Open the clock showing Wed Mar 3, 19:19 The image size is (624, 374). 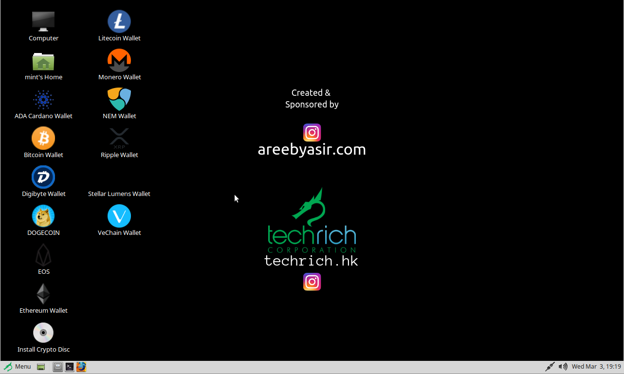click(596, 367)
